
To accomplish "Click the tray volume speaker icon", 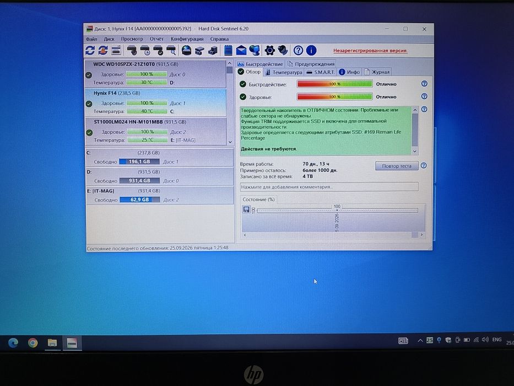I will (x=485, y=340).
